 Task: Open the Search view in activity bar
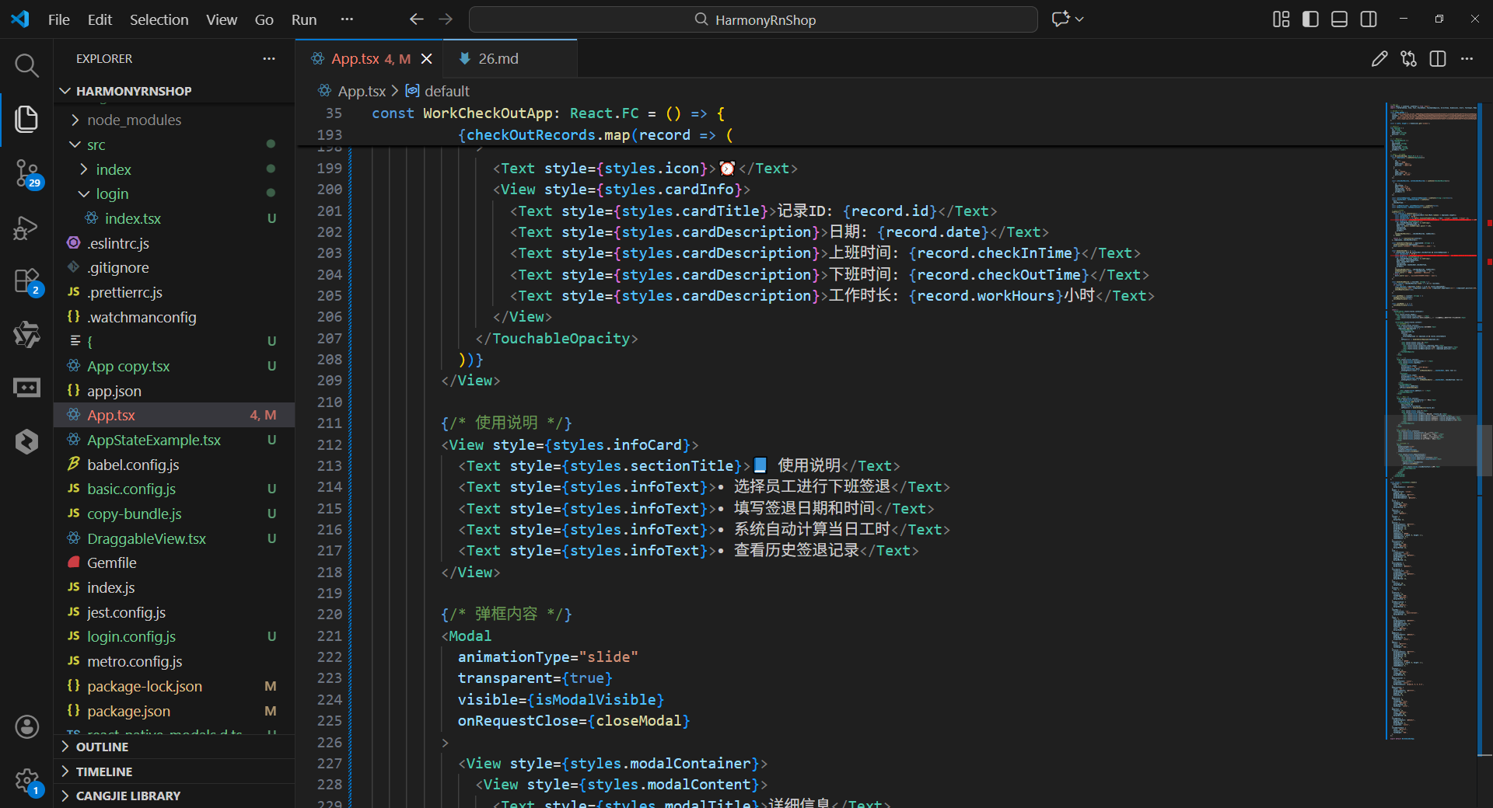click(26, 65)
